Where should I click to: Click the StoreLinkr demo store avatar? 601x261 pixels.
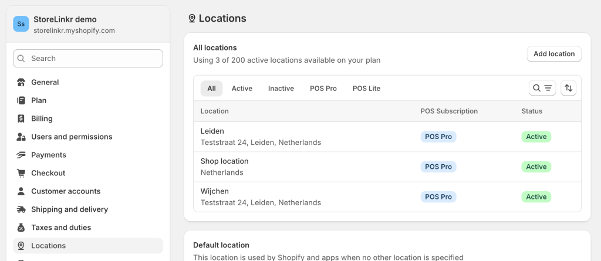[x=21, y=24]
